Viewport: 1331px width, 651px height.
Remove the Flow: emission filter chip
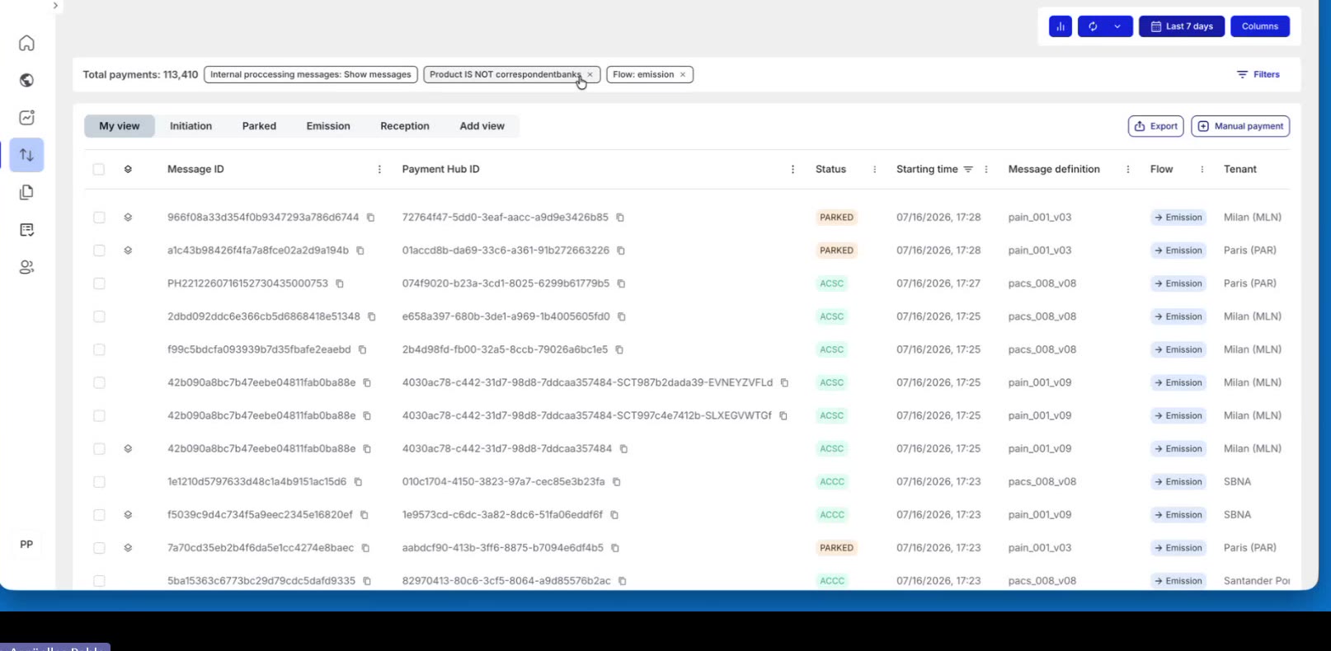click(x=683, y=74)
